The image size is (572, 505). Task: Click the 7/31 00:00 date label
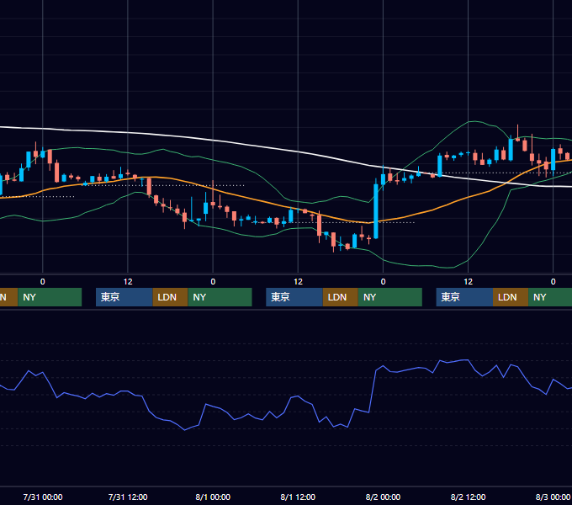(43, 497)
